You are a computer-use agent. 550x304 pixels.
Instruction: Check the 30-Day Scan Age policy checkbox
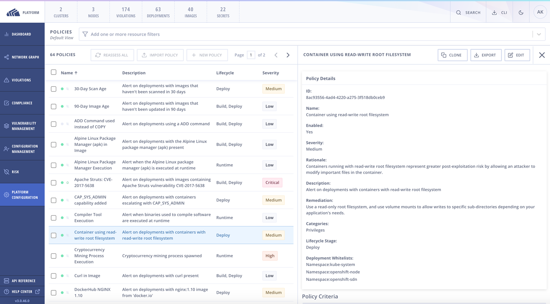pos(53,89)
